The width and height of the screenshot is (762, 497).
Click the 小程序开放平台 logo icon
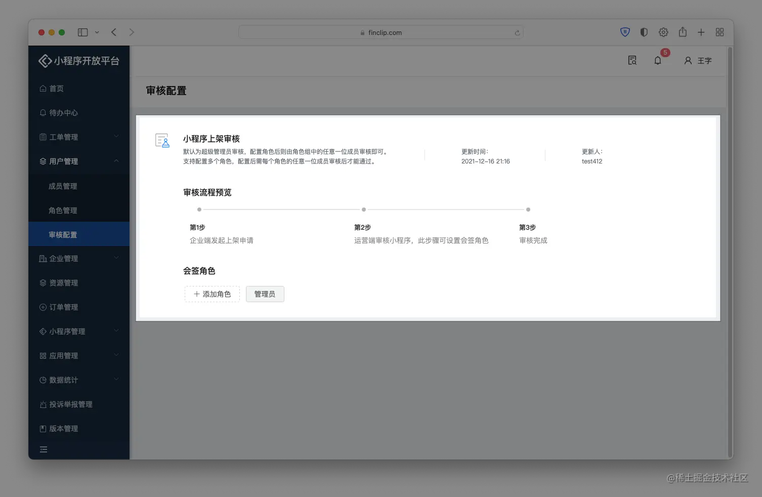(45, 61)
